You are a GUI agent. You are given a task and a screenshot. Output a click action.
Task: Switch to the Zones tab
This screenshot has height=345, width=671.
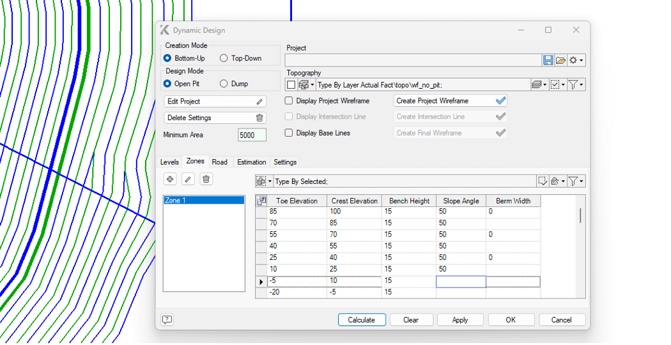tap(195, 162)
